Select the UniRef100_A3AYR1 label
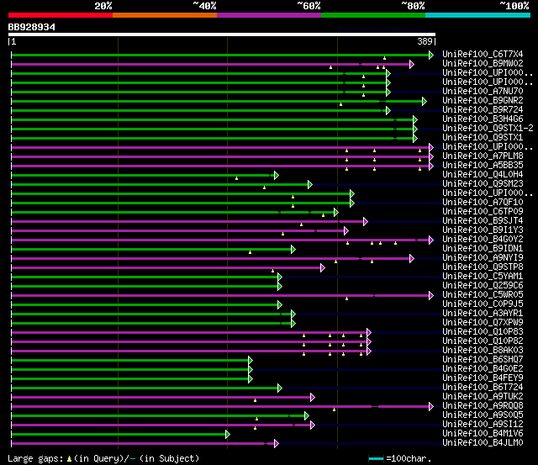Image resolution: width=538 pixels, height=465 pixels. tap(483, 314)
